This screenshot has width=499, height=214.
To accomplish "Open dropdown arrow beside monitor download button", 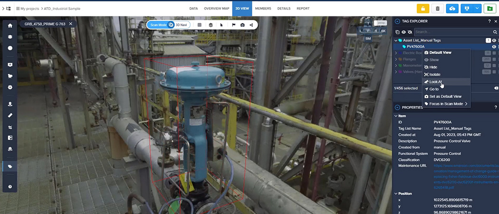I will [477, 9].
